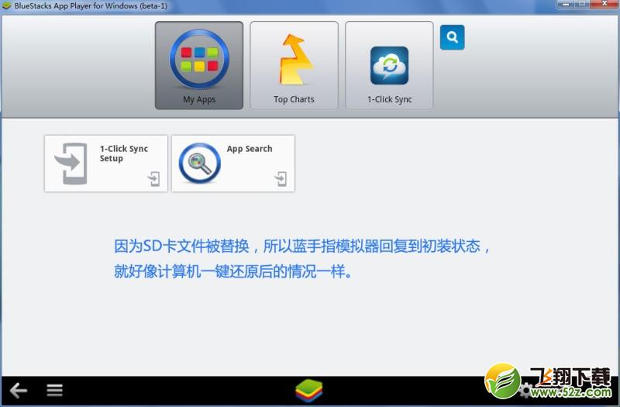Click the "App Search" label text
Viewport: 620px width, 407px height.
pos(250,149)
